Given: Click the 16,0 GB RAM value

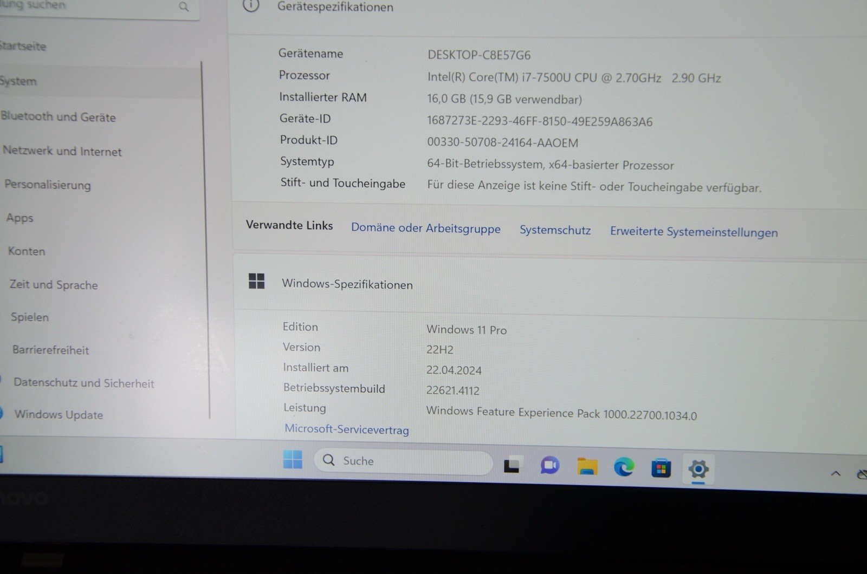Looking at the screenshot, I should point(504,99).
